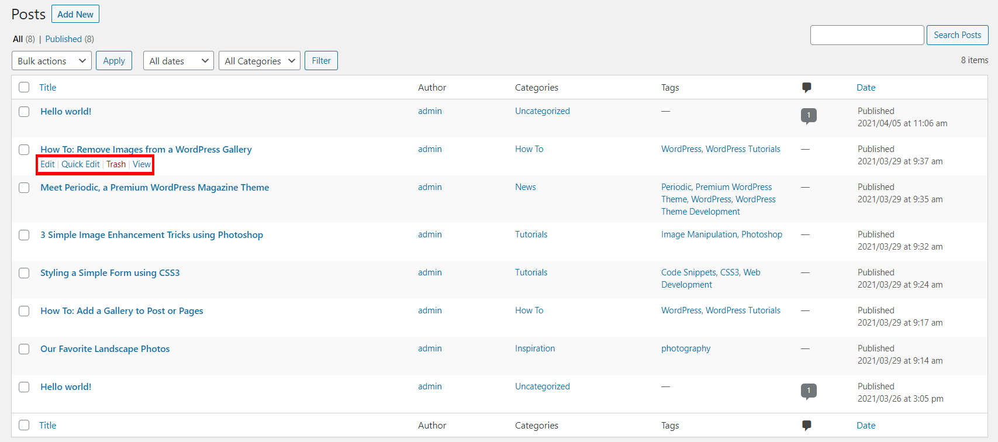Screen dimensions: 998x442
Task: Open the Our Favorite Landscape Photos post
Action: pos(105,349)
